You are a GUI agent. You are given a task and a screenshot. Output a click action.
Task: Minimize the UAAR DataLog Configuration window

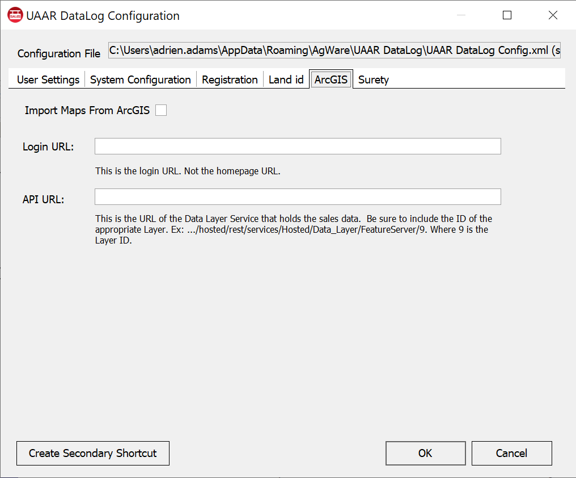[x=461, y=15]
